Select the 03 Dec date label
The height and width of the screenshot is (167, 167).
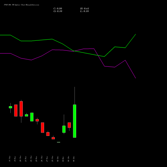pos(63,159)
